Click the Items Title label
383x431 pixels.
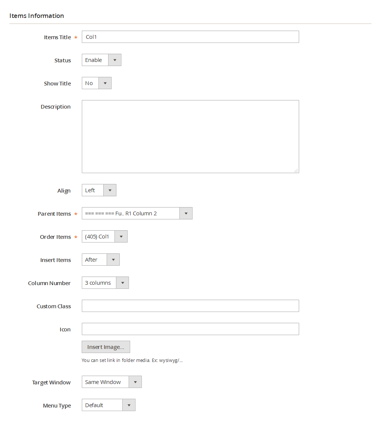click(x=57, y=37)
